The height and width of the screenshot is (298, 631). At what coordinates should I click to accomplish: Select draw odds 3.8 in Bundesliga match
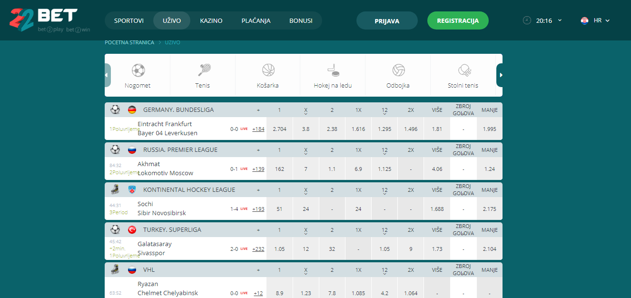(x=306, y=129)
